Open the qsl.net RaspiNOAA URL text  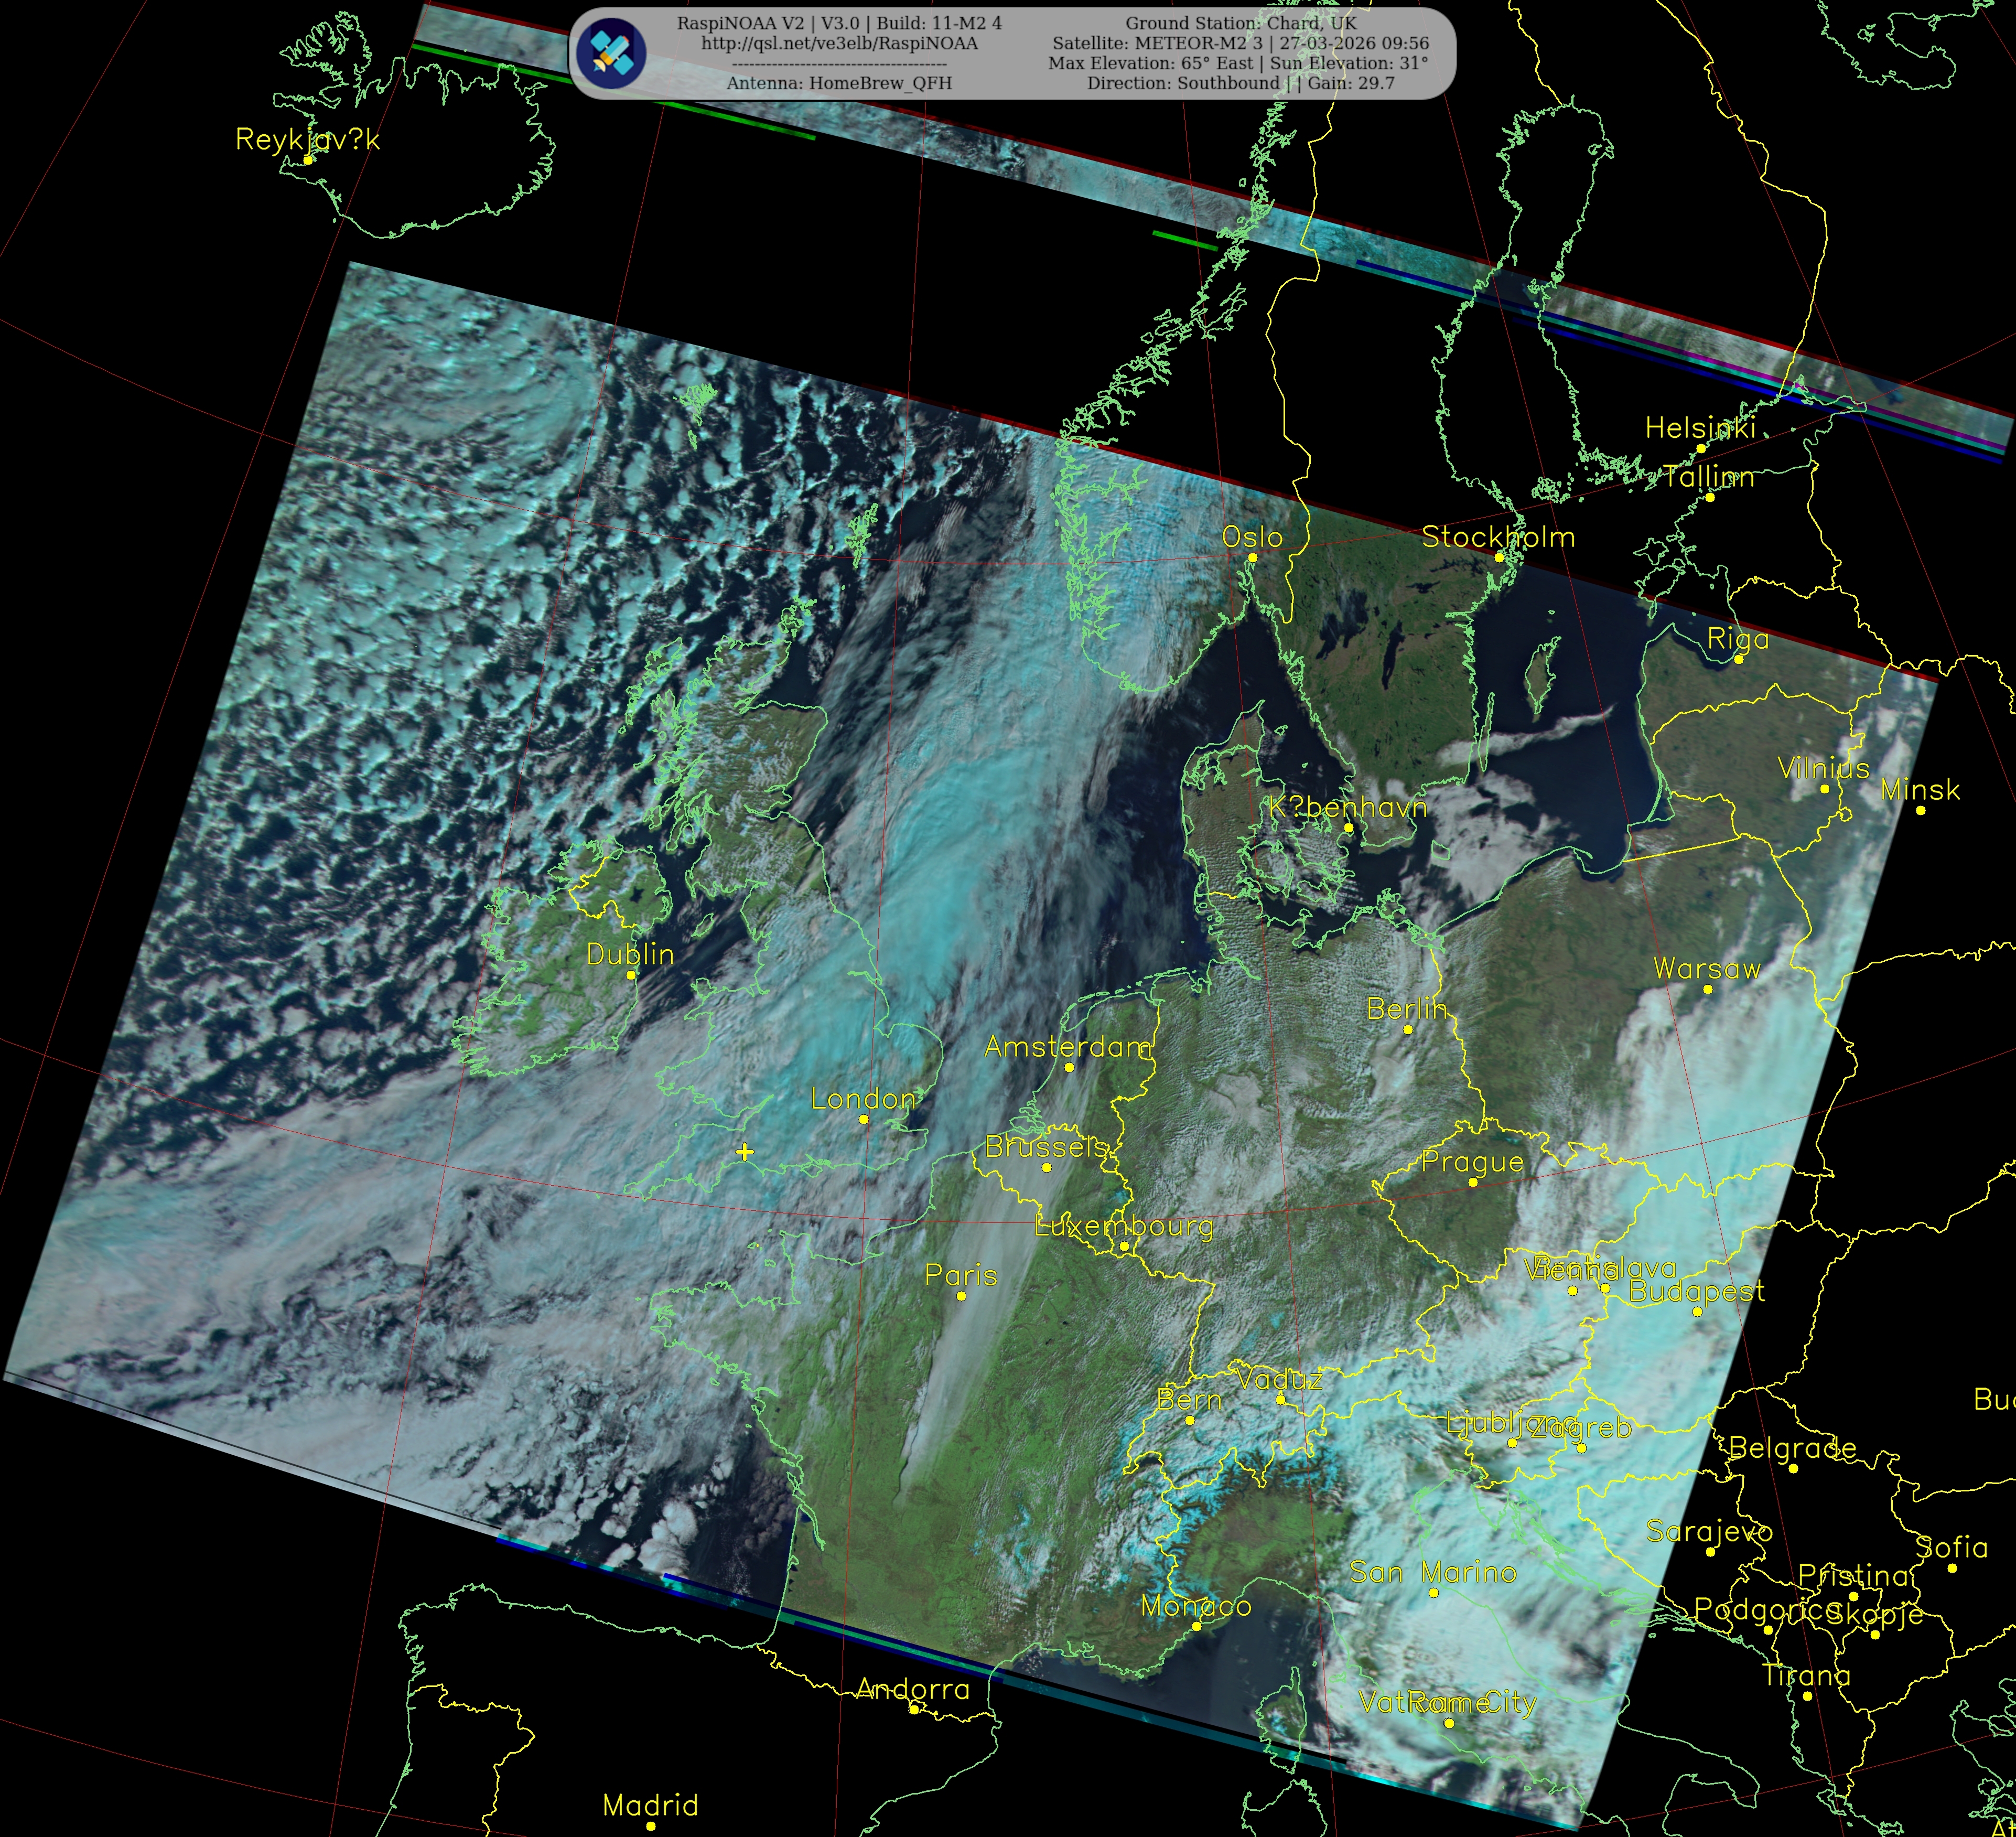(x=839, y=43)
